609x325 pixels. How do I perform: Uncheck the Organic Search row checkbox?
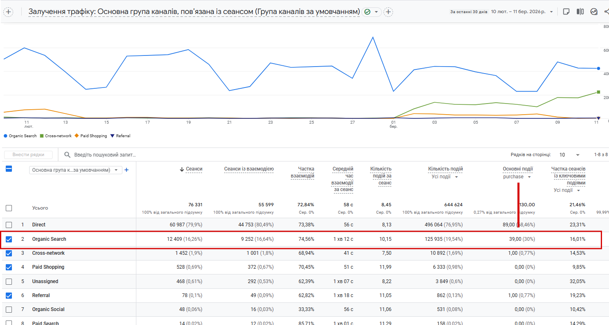pyautogui.click(x=9, y=239)
